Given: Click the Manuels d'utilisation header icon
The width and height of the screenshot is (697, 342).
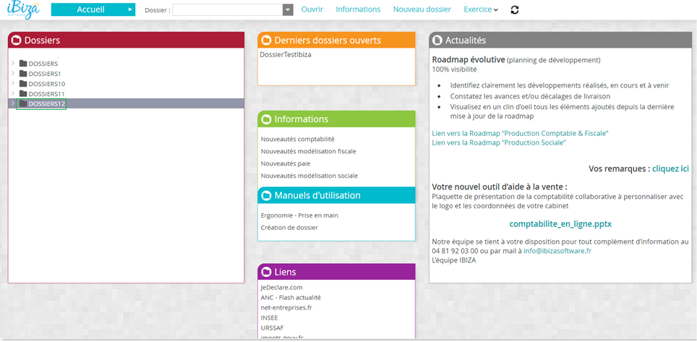Looking at the screenshot, I should pos(266,196).
